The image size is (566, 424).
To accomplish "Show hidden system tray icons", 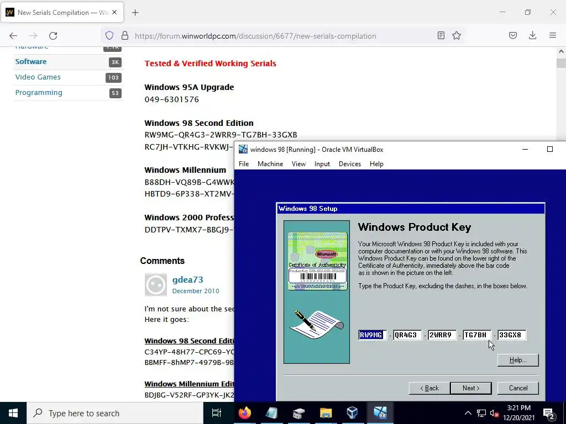I will [x=468, y=413].
